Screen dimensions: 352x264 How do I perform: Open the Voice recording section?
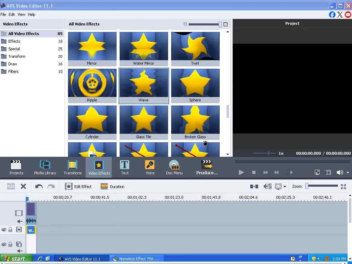click(x=150, y=167)
